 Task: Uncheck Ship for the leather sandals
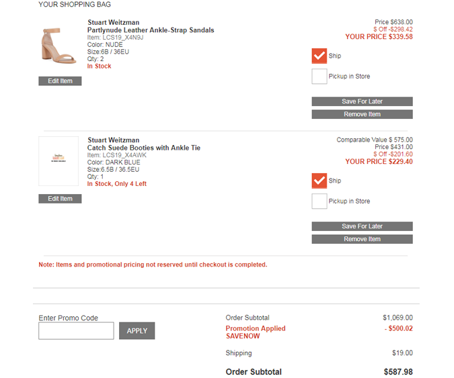click(x=319, y=56)
